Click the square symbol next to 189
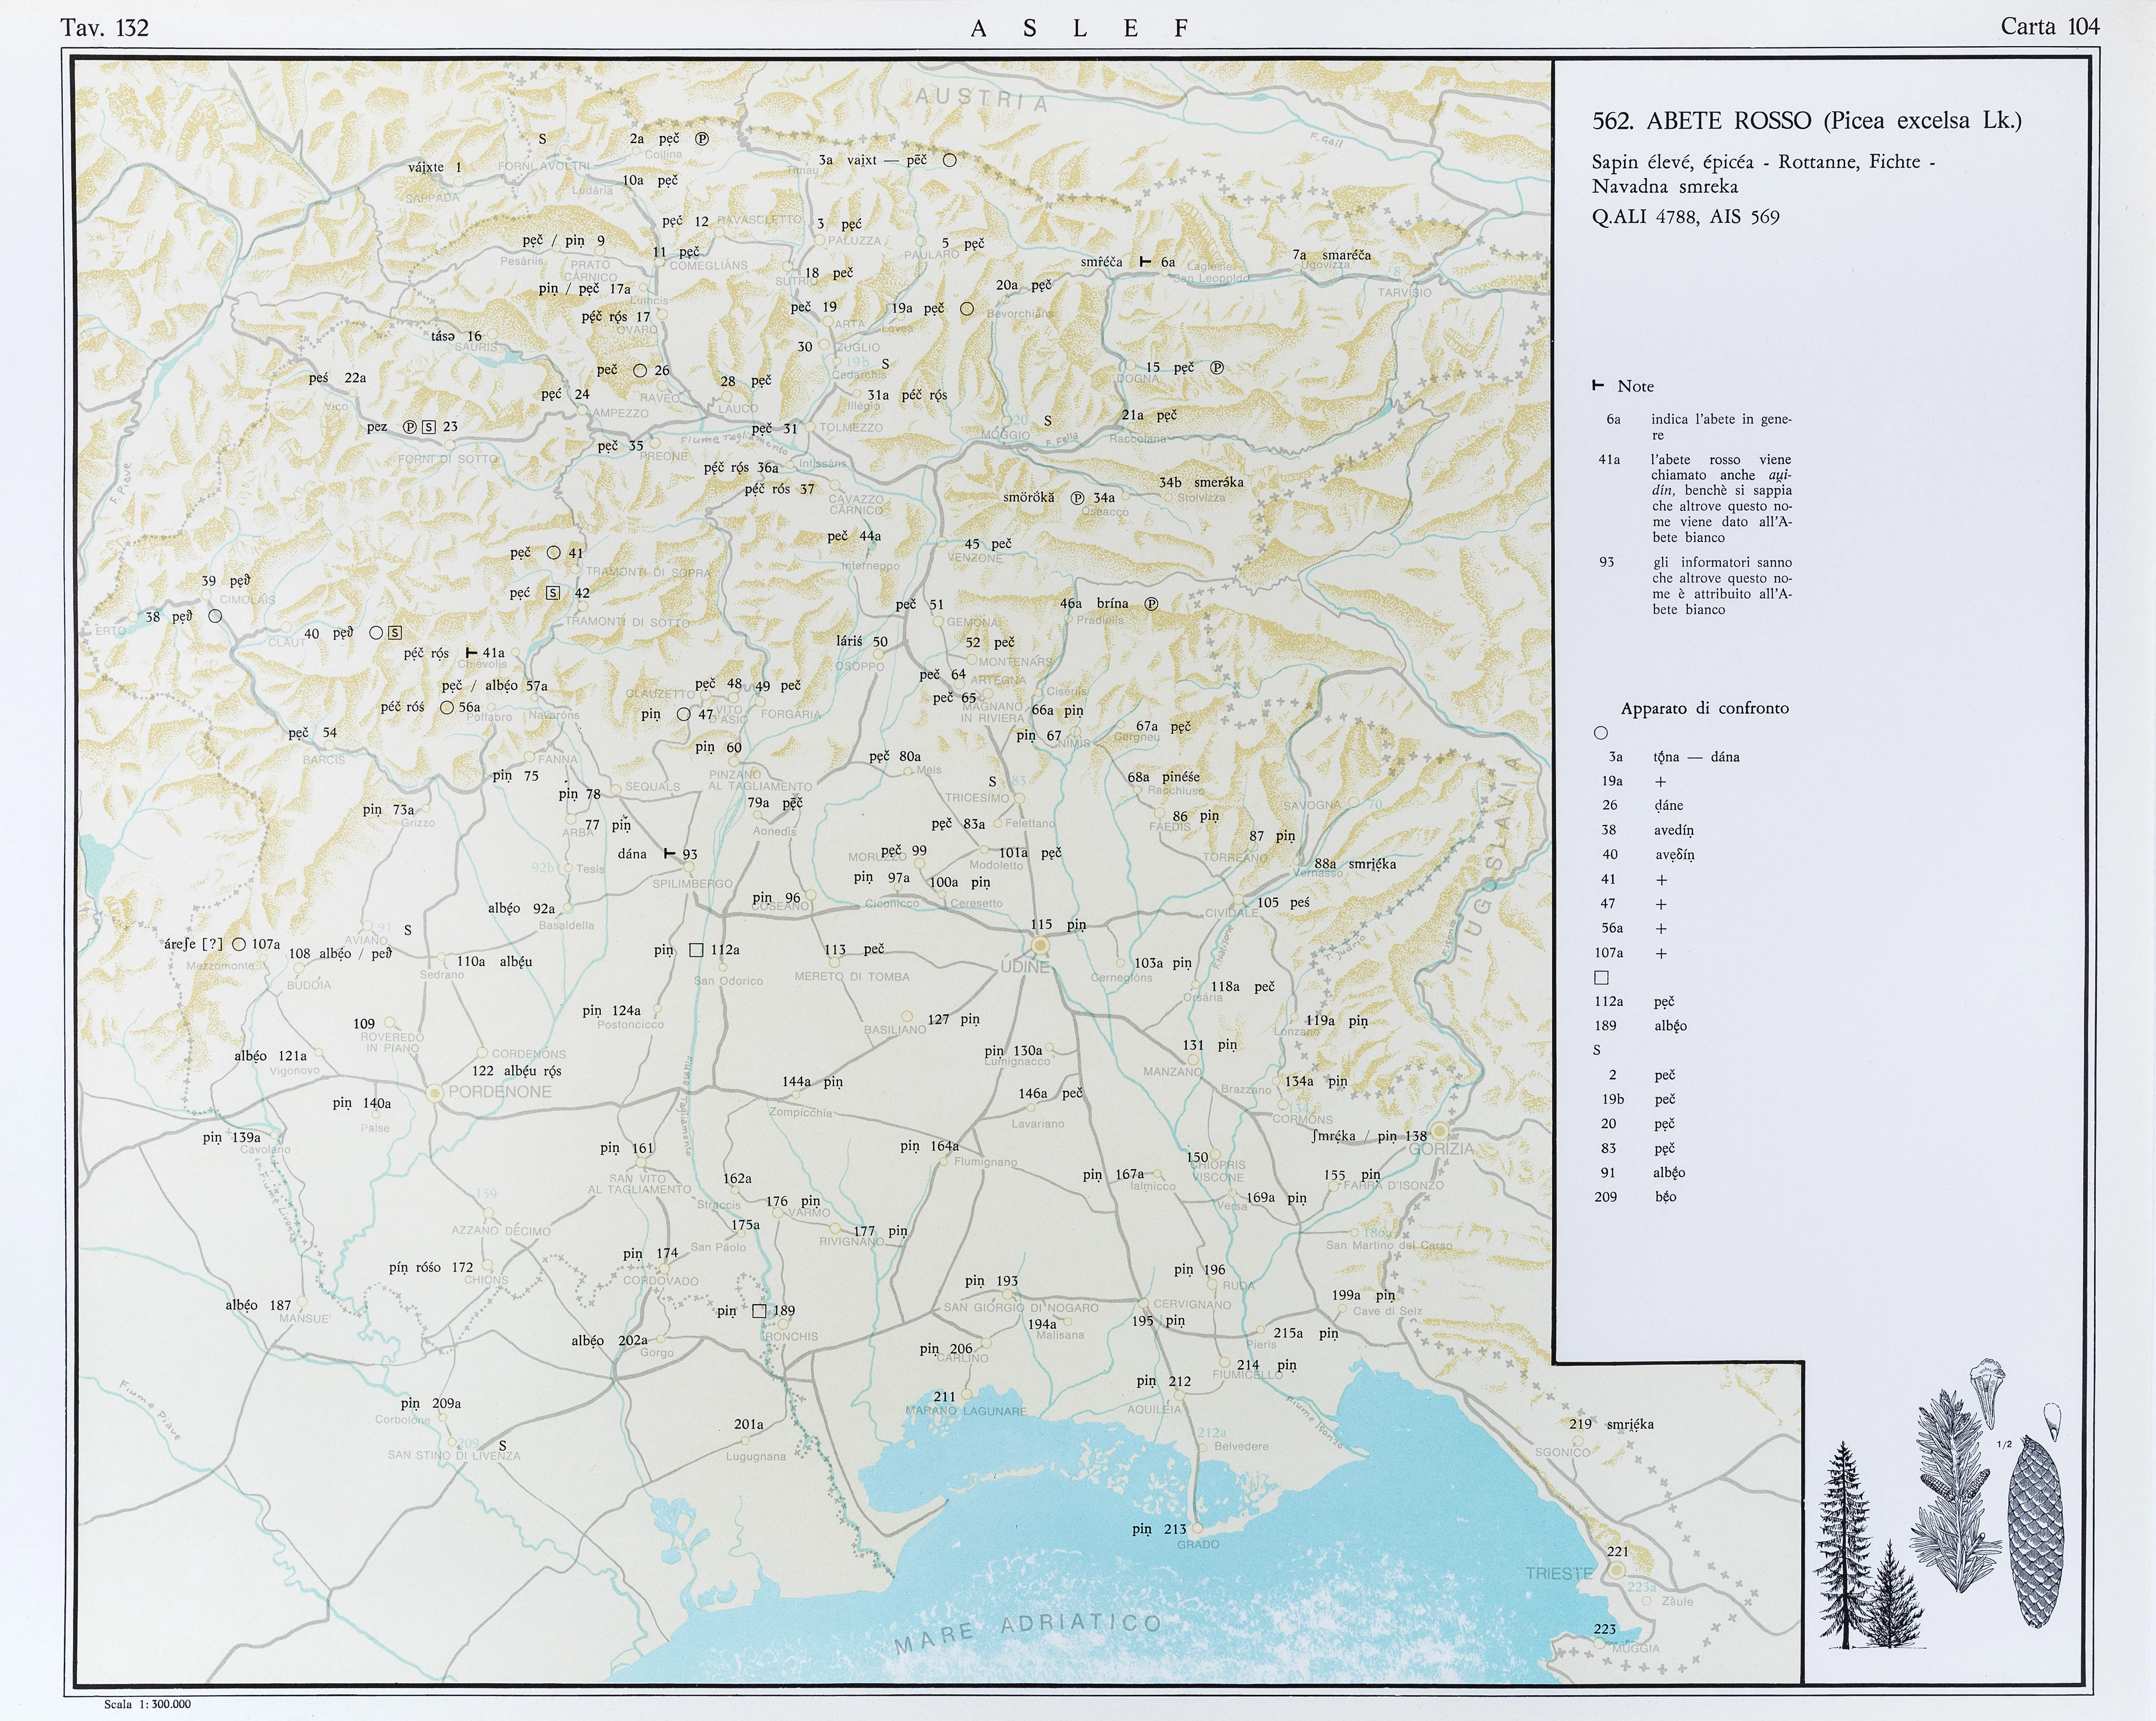The height and width of the screenshot is (1721, 2156). [x=759, y=1311]
